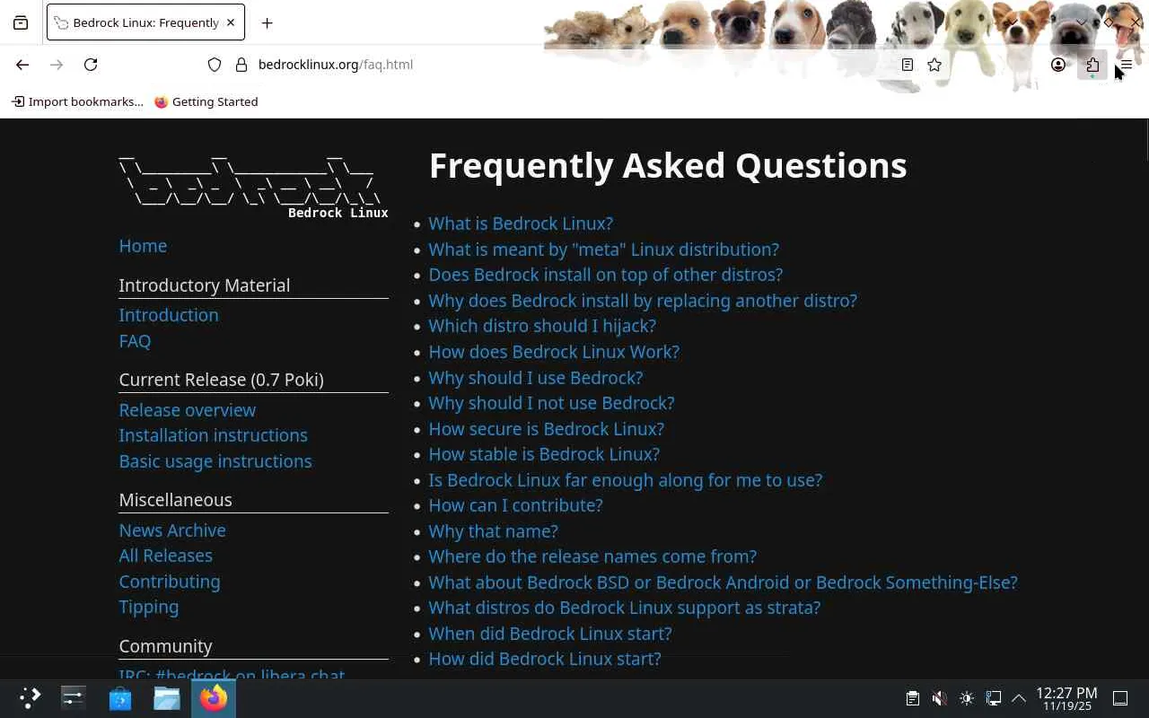Open the tracking protection shield icon

[x=215, y=65]
